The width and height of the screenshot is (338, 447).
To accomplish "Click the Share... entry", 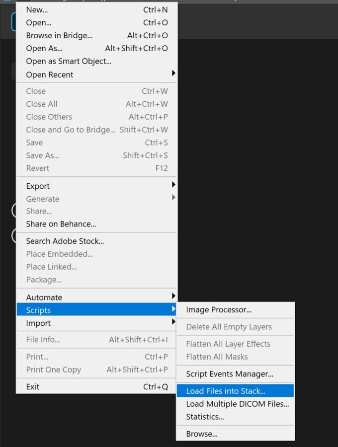I will (97, 211).
